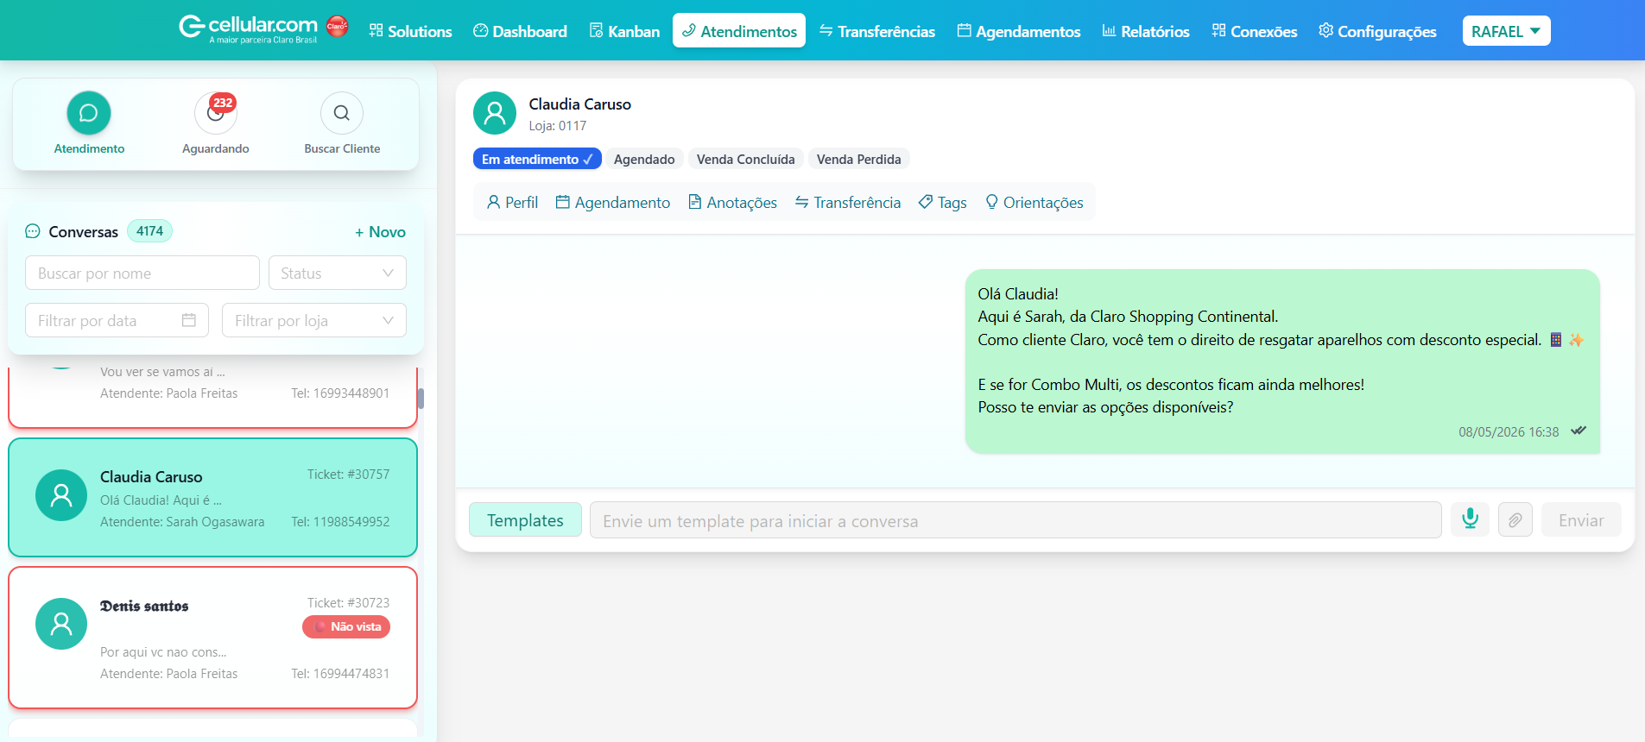Image resolution: width=1645 pixels, height=742 pixels.
Task: Attach a file with the paperclip icon
Action: pos(1515,520)
